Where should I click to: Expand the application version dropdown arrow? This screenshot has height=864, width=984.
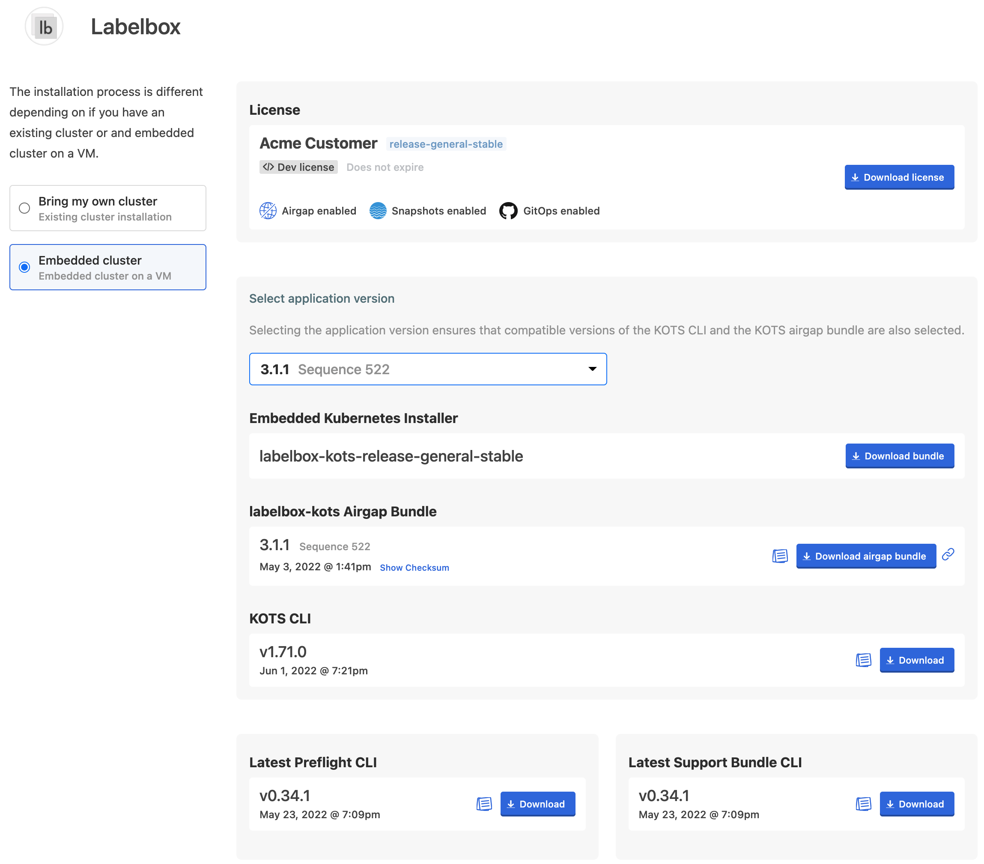[x=592, y=369]
